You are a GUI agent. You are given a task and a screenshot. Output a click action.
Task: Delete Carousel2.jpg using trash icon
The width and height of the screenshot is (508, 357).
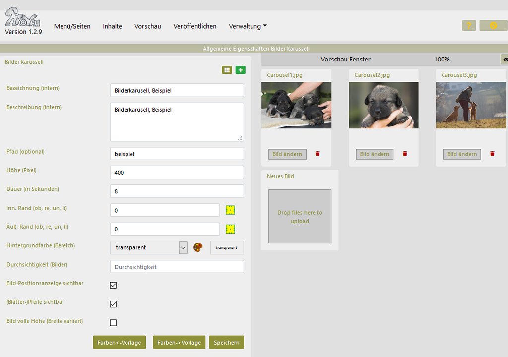(x=405, y=154)
